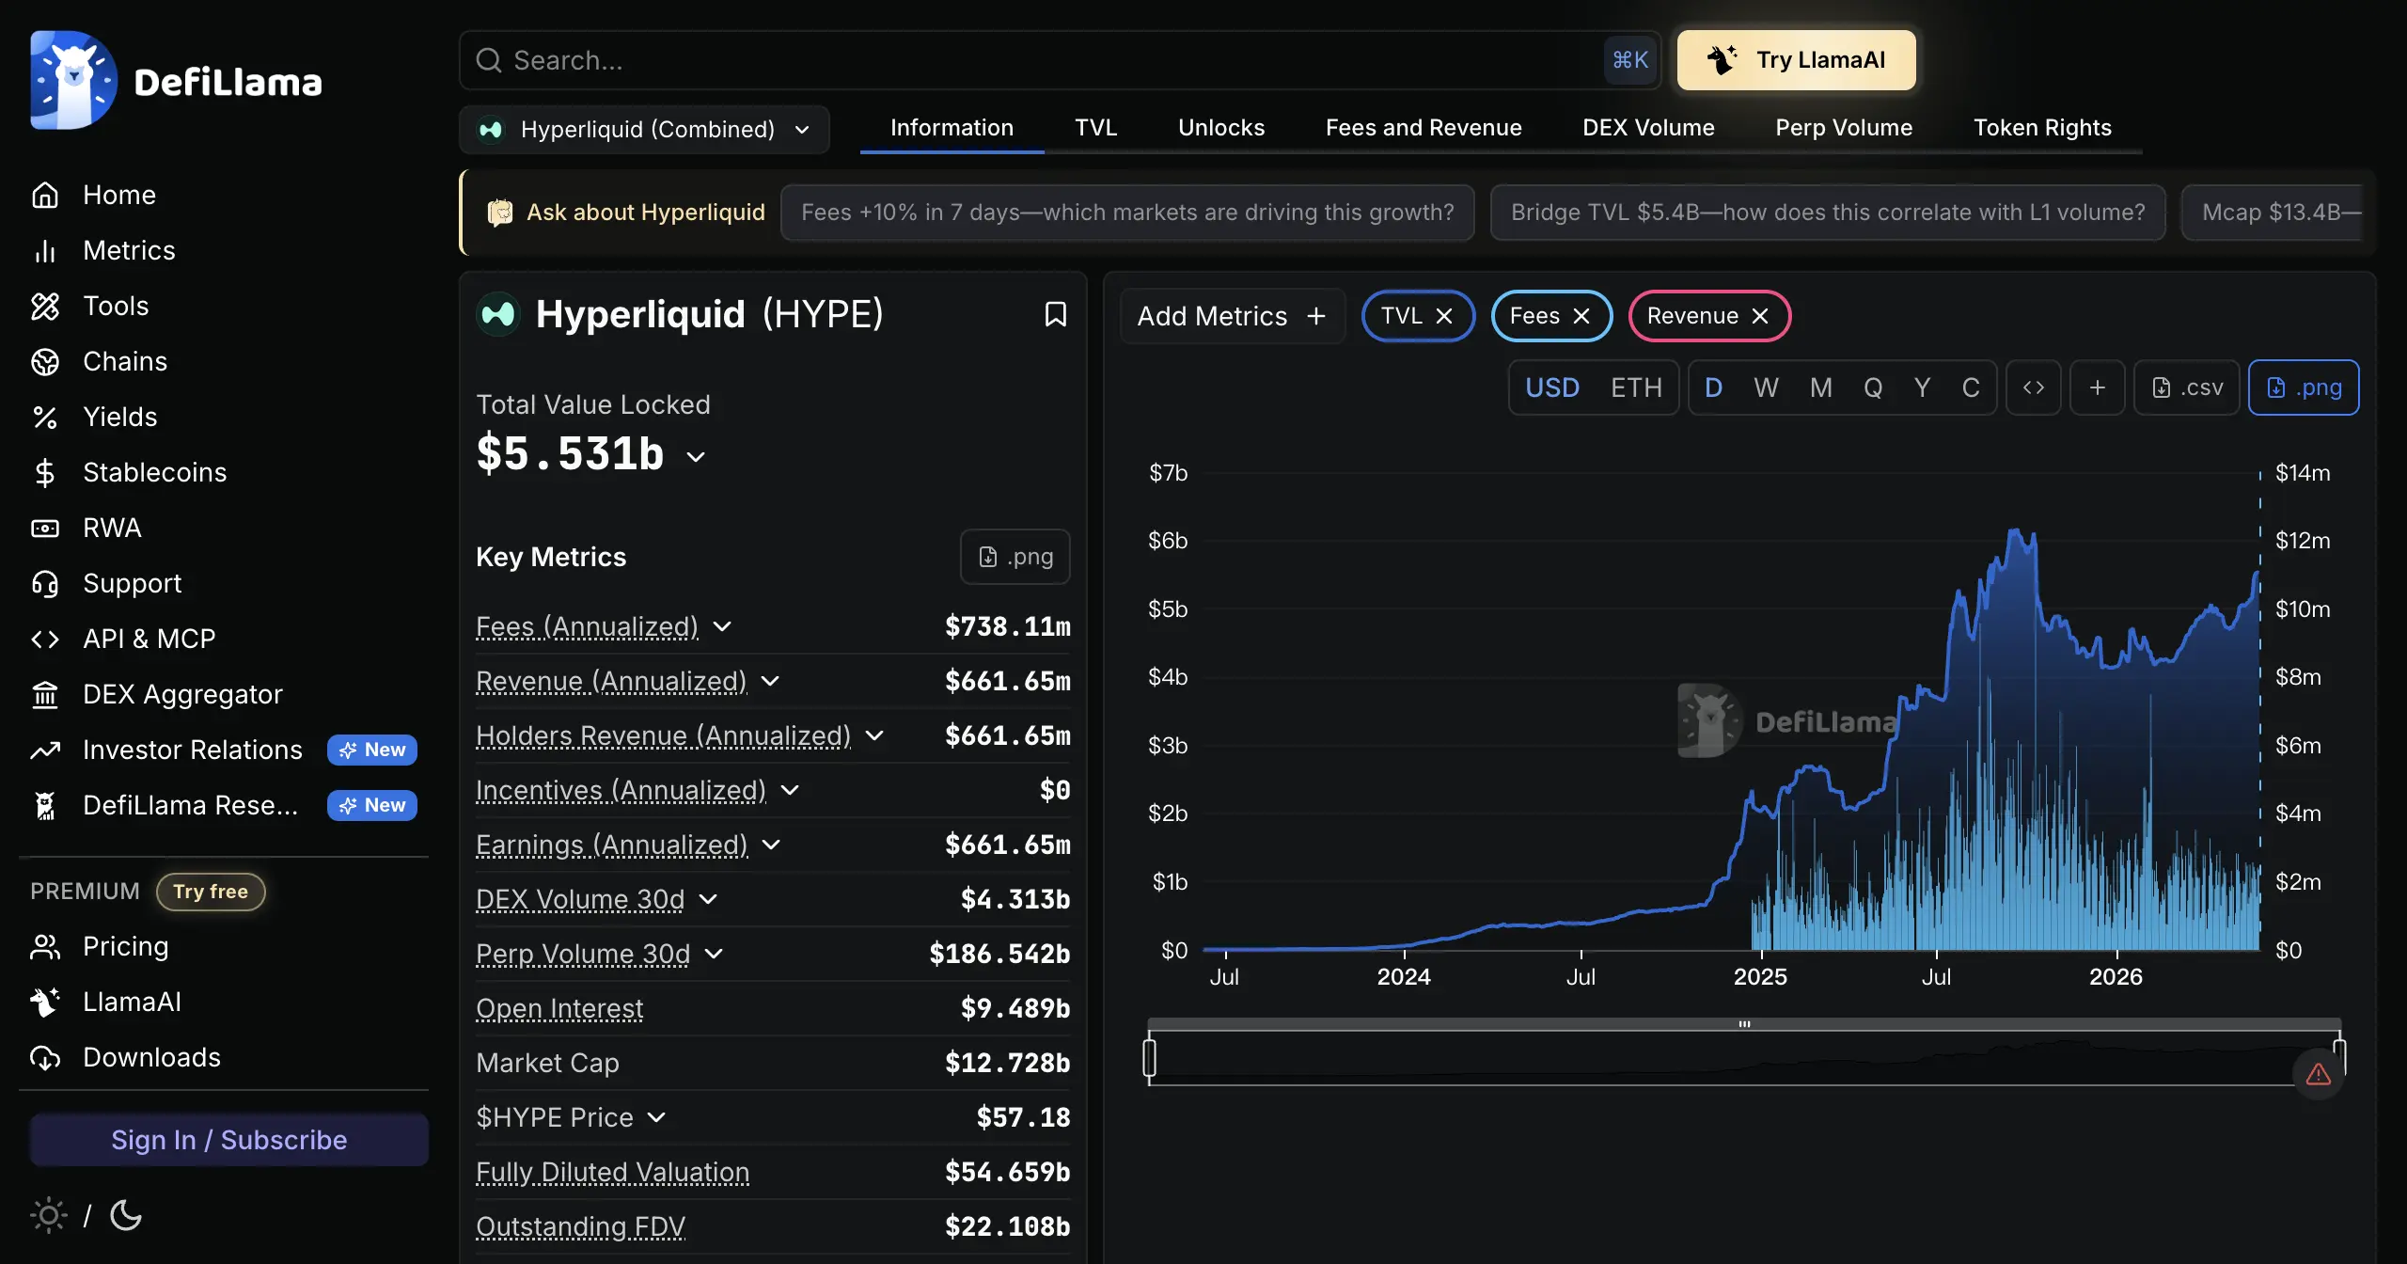Screen dimensions: 2407x1264
Task: Remove the TVL metric chip
Action: pyautogui.click(x=1444, y=316)
